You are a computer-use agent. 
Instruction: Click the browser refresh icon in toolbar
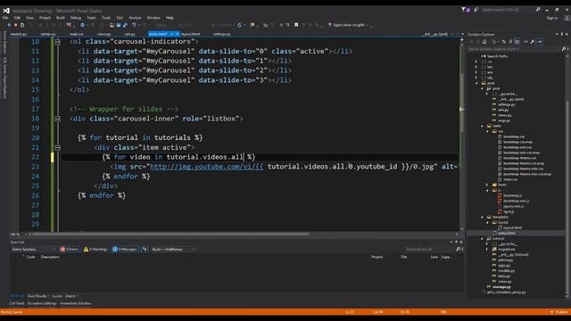pos(239,25)
